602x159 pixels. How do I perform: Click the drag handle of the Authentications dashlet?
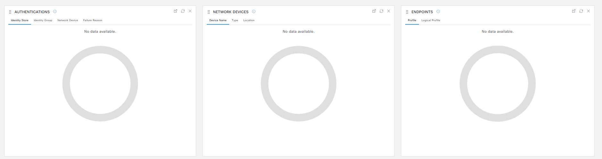[x=10, y=12]
